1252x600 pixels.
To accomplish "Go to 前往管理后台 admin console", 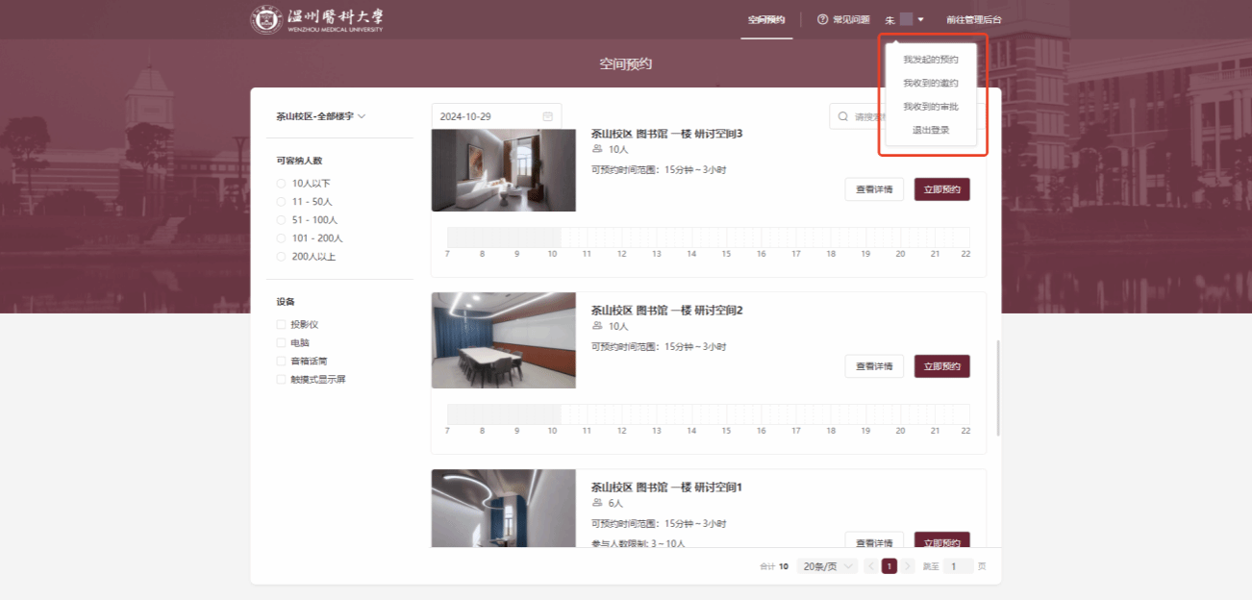I will click(973, 19).
